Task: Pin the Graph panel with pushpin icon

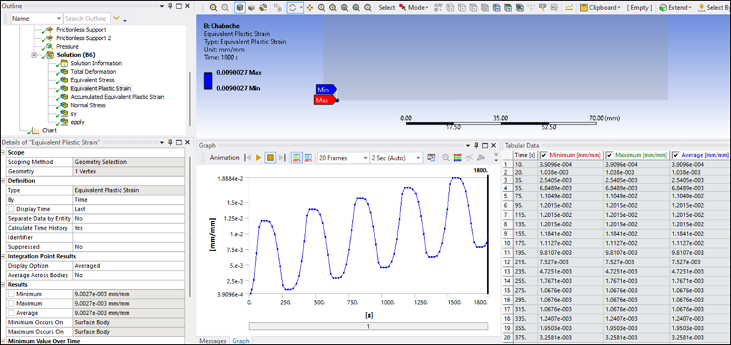Action: tap(475, 145)
